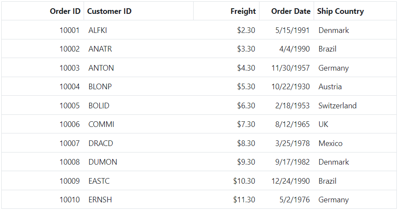The height and width of the screenshot is (211, 399).
Task: Select the UK ship country cell
Action: click(355, 124)
